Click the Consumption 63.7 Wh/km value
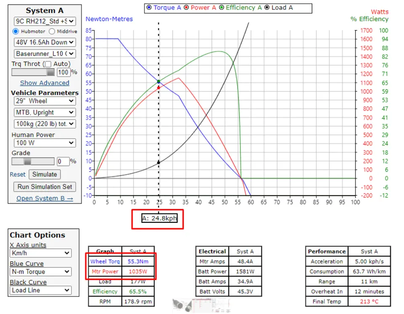The image size is (404, 314). pos(369,272)
